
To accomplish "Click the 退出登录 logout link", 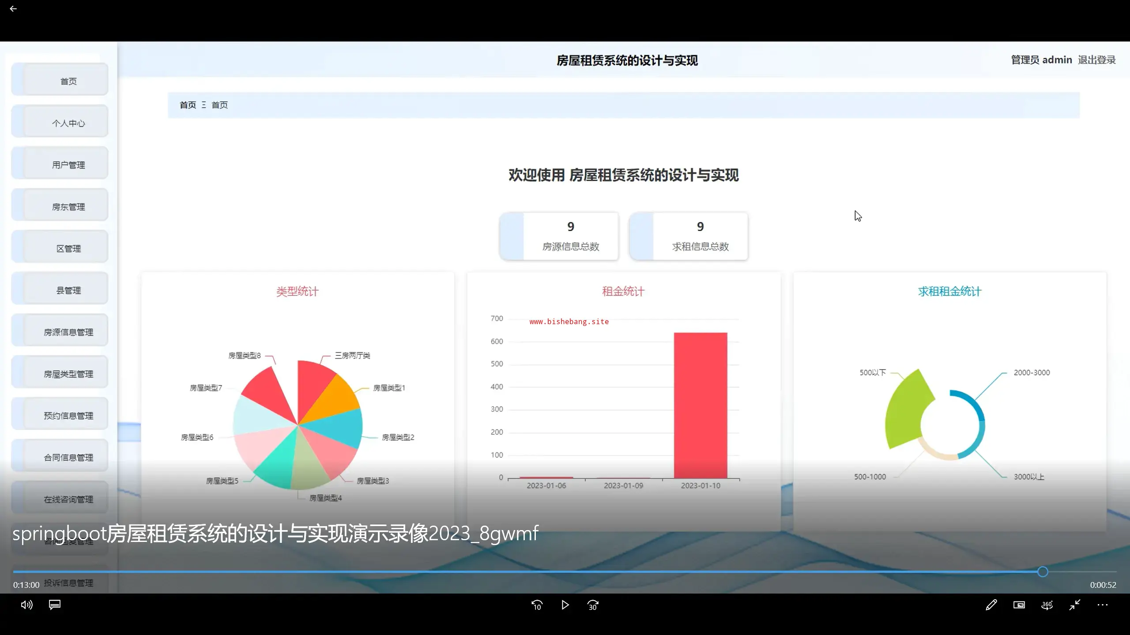I will click(x=1096, y=60).
